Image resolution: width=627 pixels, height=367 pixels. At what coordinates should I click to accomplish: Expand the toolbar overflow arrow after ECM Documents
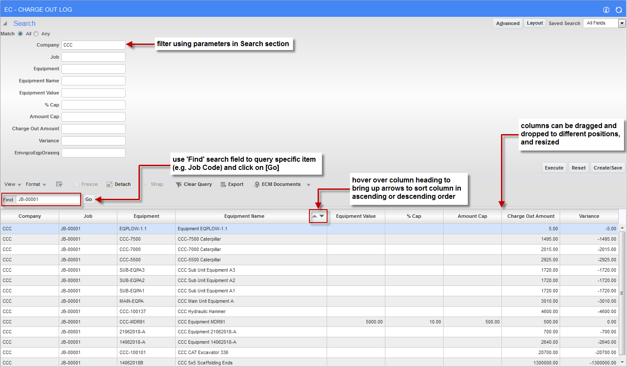coord(309,185)
